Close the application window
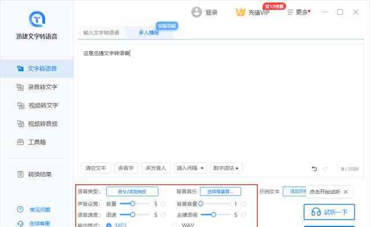 (356, 12)
